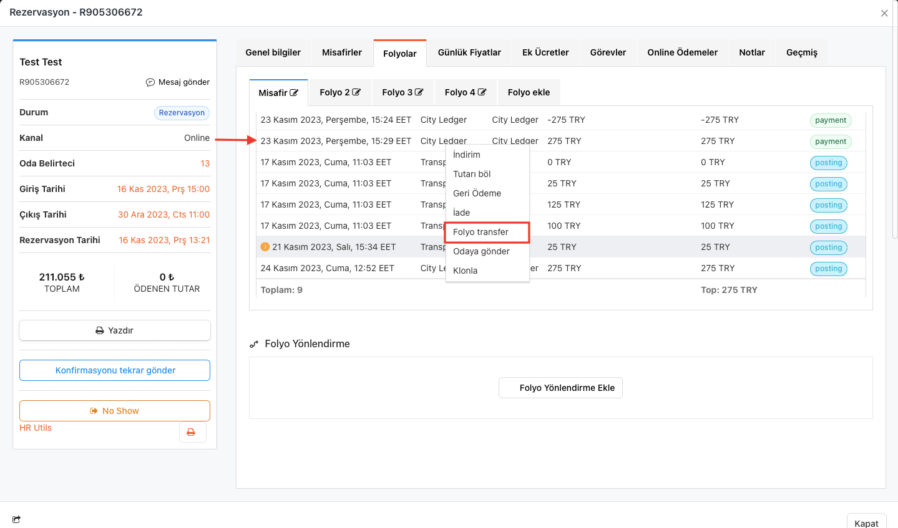Open the Folyo ekle tab
Image resolution: width=898 pixels, height=528 pixels.
(529, 92)
